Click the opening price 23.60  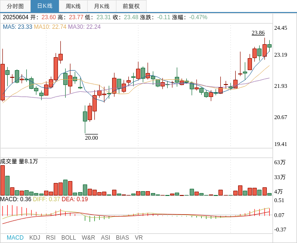pos(49,17)
